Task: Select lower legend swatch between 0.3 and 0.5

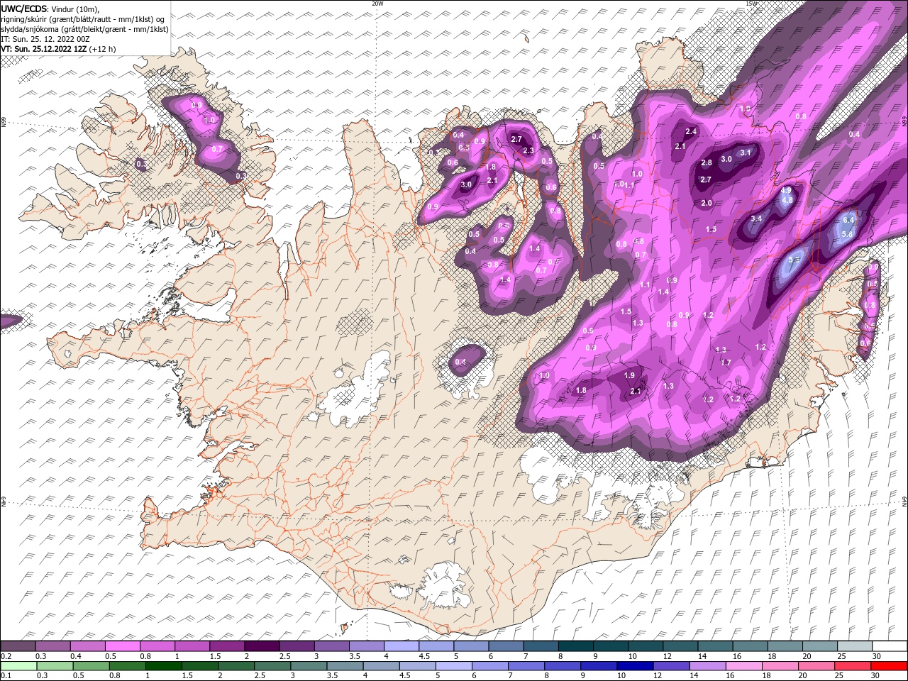Action: pyautogui.click(x=55, y=666)
